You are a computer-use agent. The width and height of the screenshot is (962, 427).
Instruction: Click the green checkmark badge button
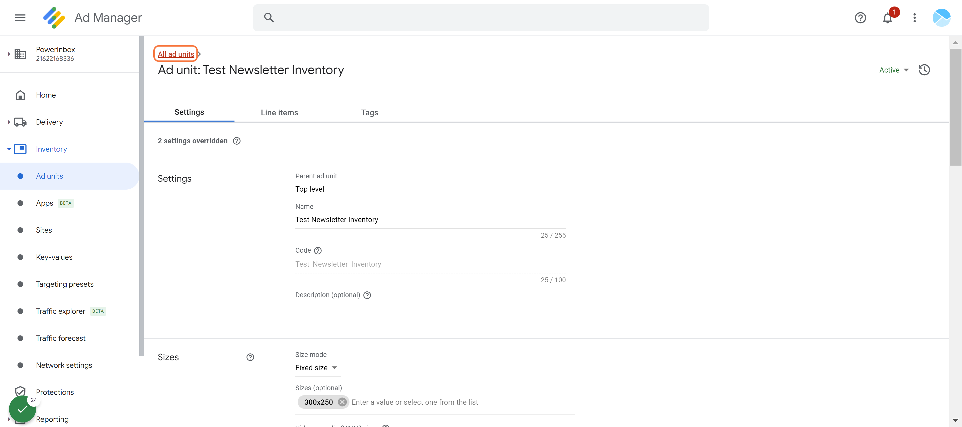[22, 409]
